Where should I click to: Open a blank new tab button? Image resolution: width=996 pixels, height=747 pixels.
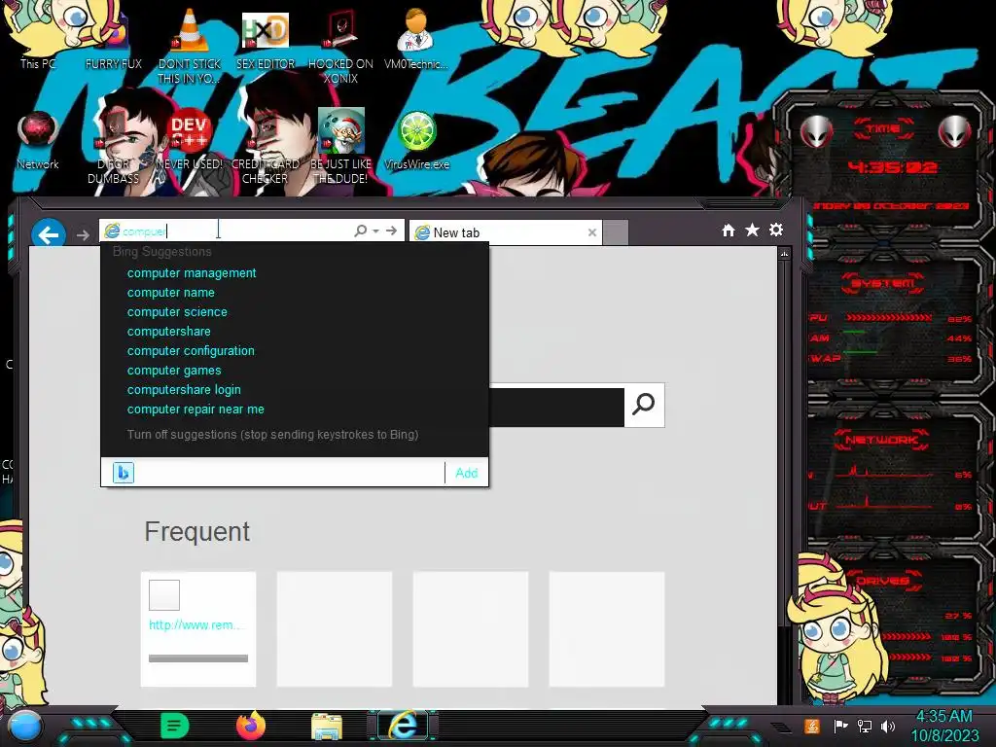point(616,232)
